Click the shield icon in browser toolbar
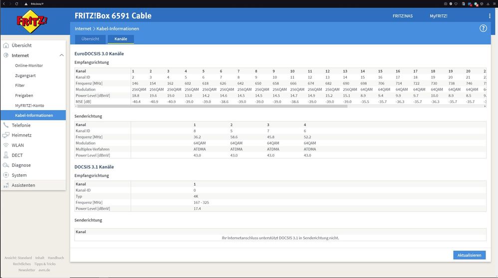Viewport: 498px width, 278px height. click(x=451, y=4)
